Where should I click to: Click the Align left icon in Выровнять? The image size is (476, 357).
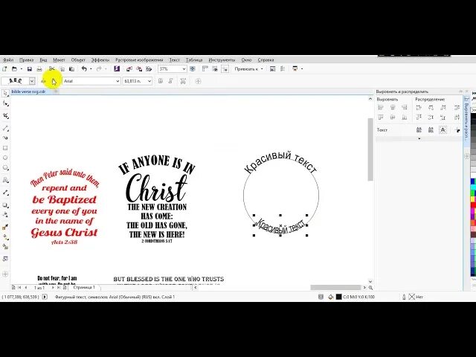[x=381, y=107]
